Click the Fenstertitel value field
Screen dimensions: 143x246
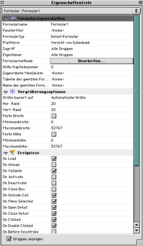[91, 31]
